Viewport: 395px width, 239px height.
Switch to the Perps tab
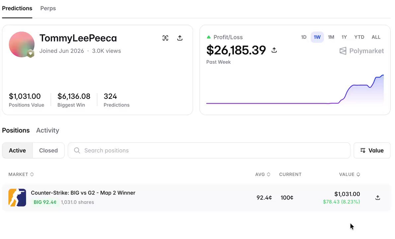pyautogui.click(x=48, y=8)
